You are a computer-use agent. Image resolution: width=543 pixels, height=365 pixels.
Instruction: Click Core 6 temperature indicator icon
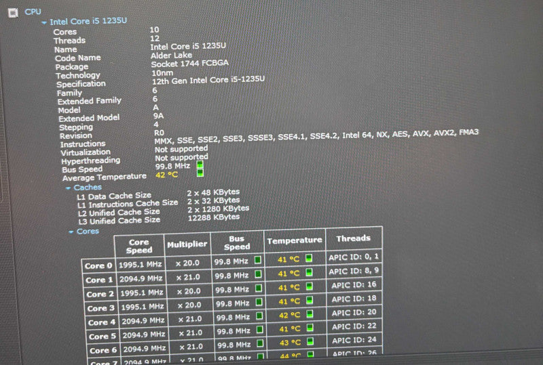310,341
